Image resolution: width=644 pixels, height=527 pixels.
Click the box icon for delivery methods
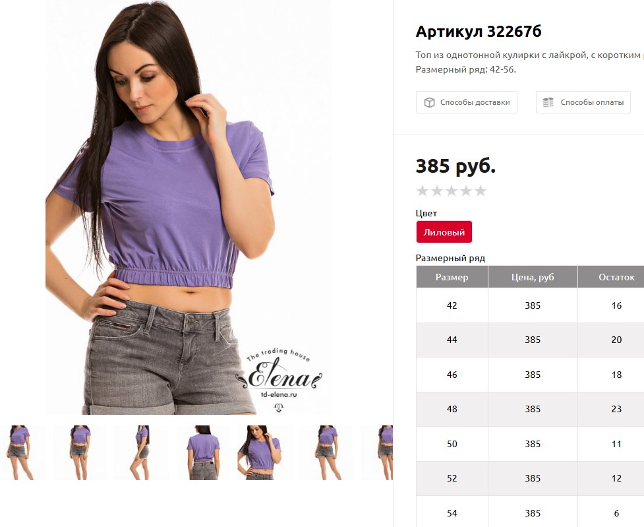[429, 102]
